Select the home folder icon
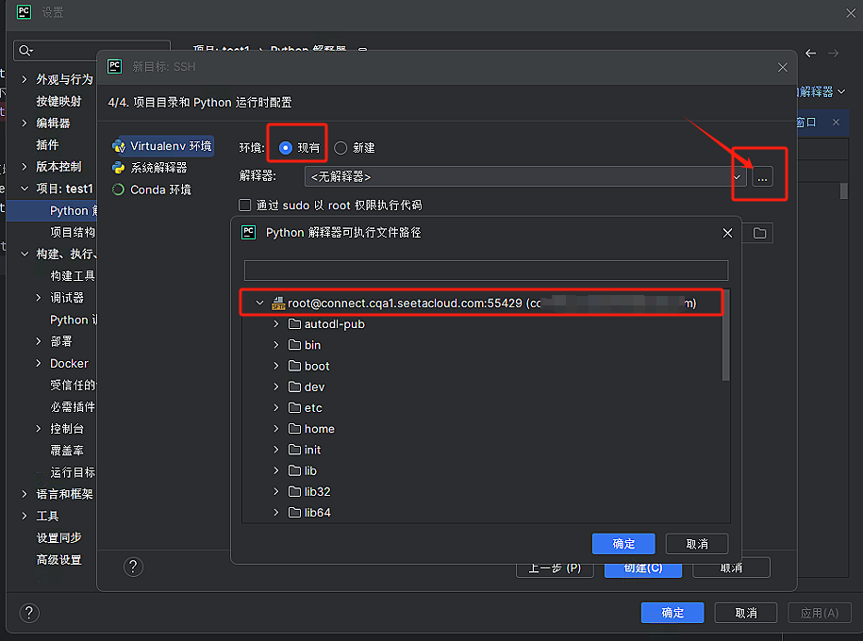 tap(295, 428)
